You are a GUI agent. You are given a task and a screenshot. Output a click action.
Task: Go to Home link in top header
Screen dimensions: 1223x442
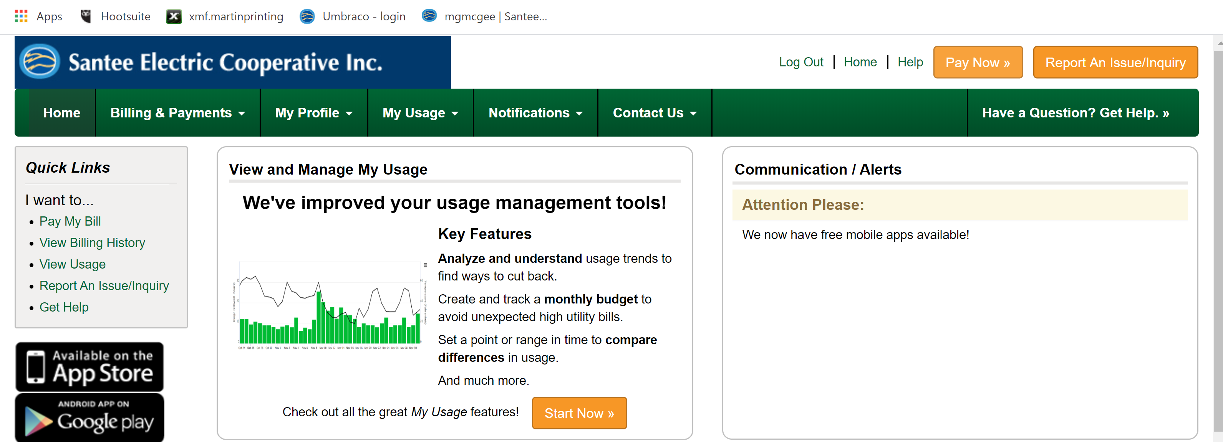click(x=860, y=62)
